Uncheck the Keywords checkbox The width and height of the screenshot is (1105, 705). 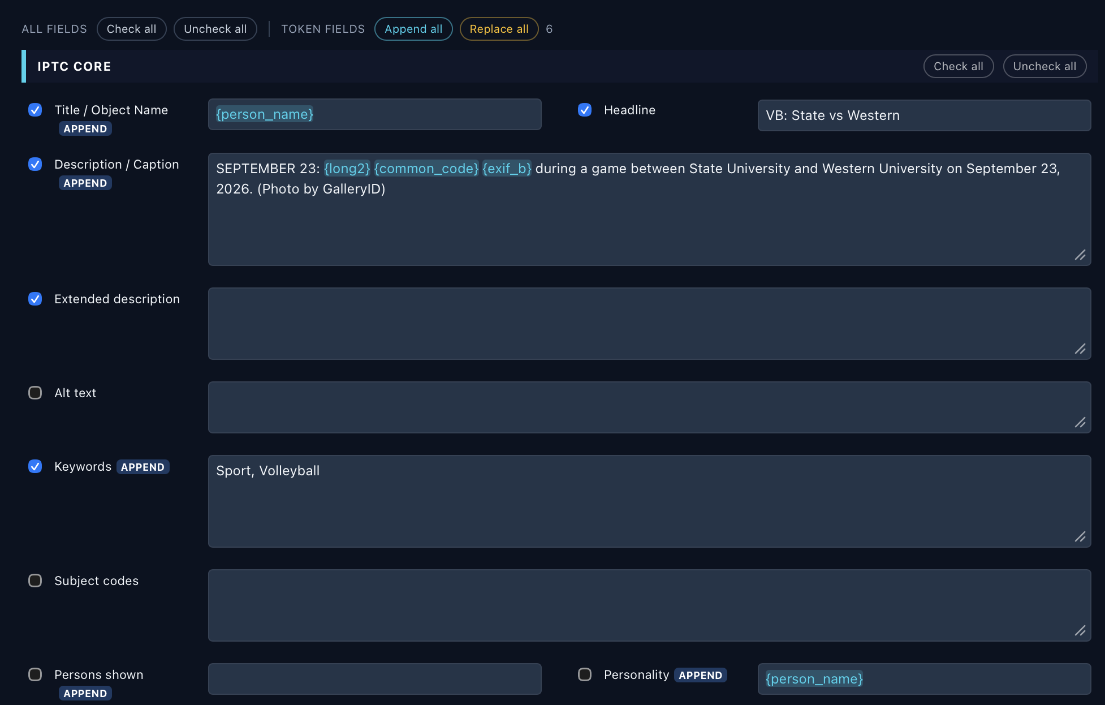coord(35,466)
